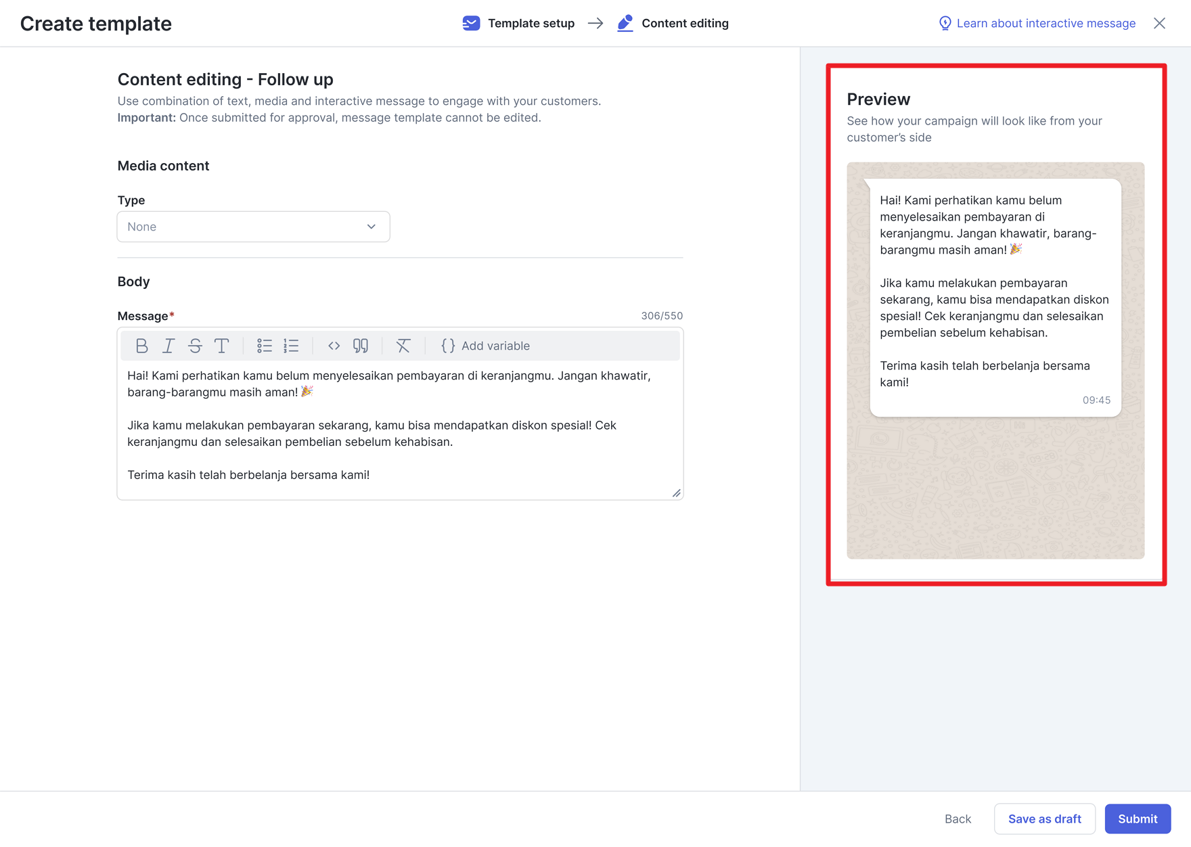Click the Back button
This screenshot has width=1191, height=847.
click(958, 819)
